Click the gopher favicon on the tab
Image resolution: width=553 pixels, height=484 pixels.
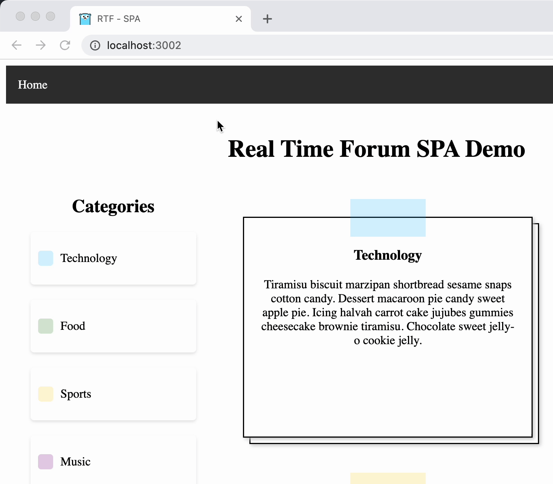(x=85, y=19)
